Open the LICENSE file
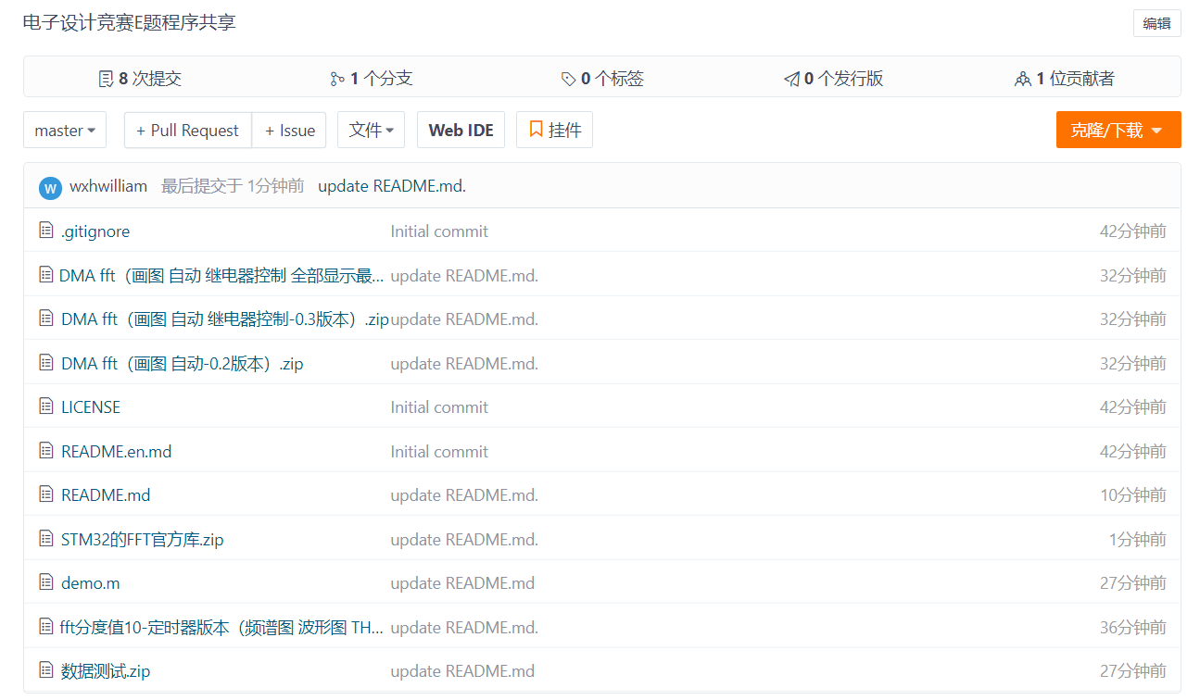The height and width of the screenshot is (700, 1200). [x=91, y=406]
